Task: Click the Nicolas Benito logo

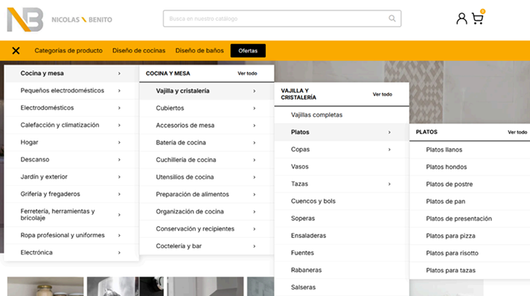Action: (60, 19)
